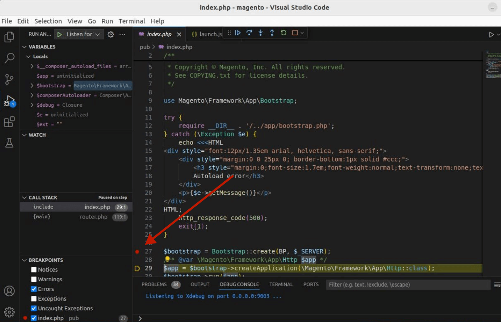
Task: Switch to the PORTS panel tab
Action: [x=311, y=285]
